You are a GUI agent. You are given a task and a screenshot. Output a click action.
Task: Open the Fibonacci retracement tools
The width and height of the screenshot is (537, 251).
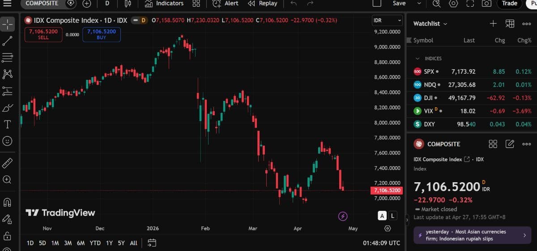(8, 58)
